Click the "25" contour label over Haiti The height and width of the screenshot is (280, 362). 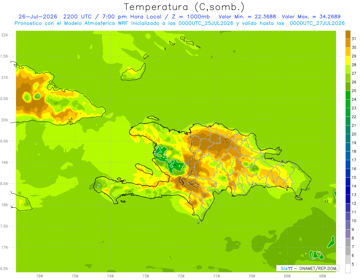tap(165, 156)
